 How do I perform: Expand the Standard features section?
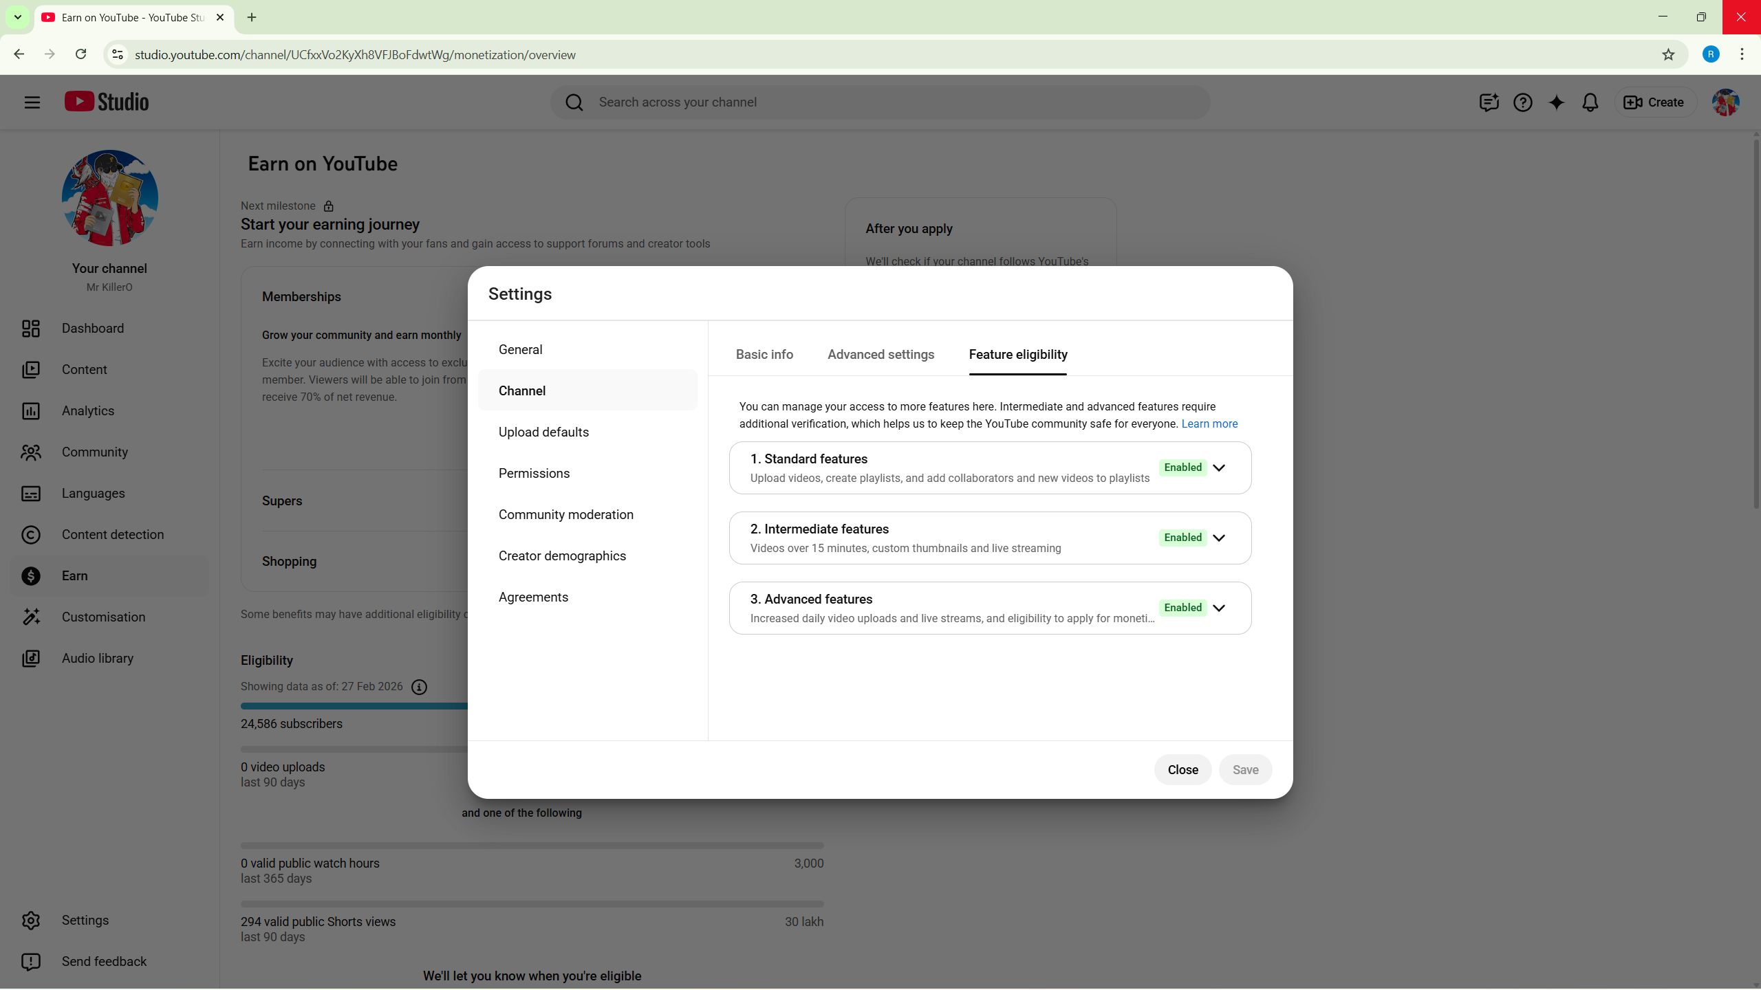pyautogui.click(x=1219, y=468)
